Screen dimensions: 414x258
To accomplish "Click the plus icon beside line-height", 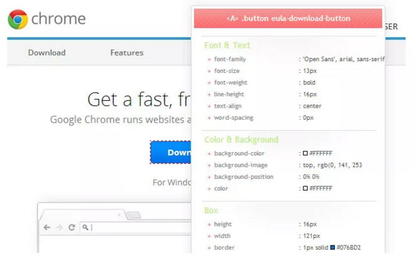I will [x=209, y=94].
